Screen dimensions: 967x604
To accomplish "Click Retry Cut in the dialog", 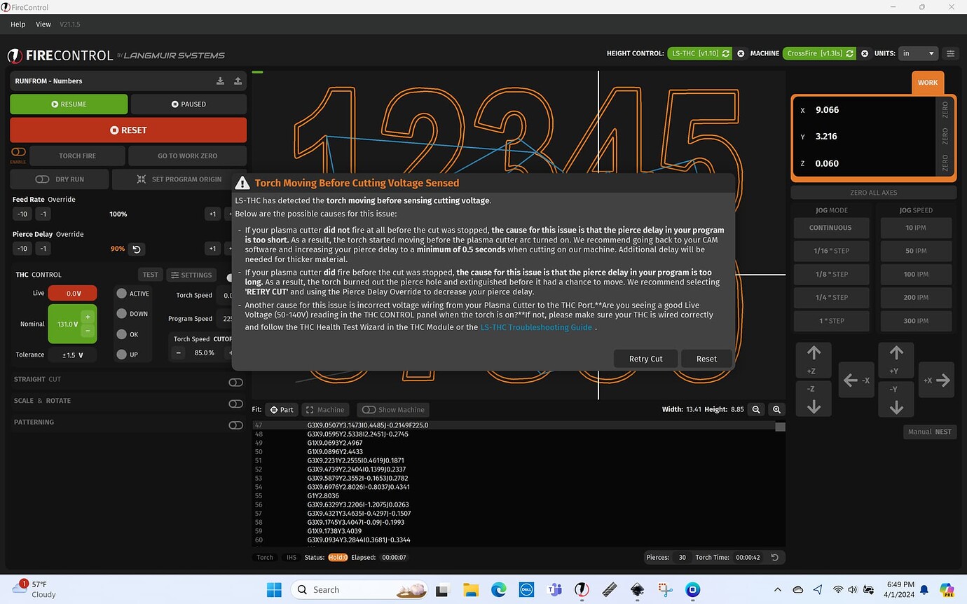I will (x=645, y=359).
